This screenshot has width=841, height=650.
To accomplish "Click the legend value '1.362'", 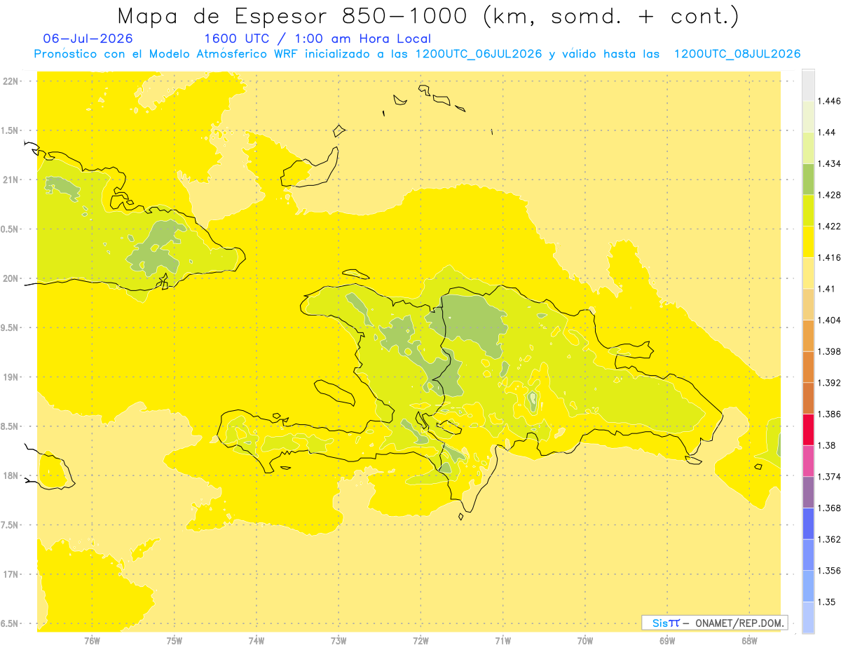I will [829, 539].
